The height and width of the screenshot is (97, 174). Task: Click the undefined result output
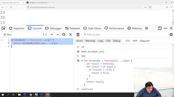(x=87, y=89)
